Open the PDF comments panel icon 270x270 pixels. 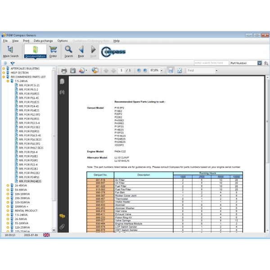coord(62,216)
